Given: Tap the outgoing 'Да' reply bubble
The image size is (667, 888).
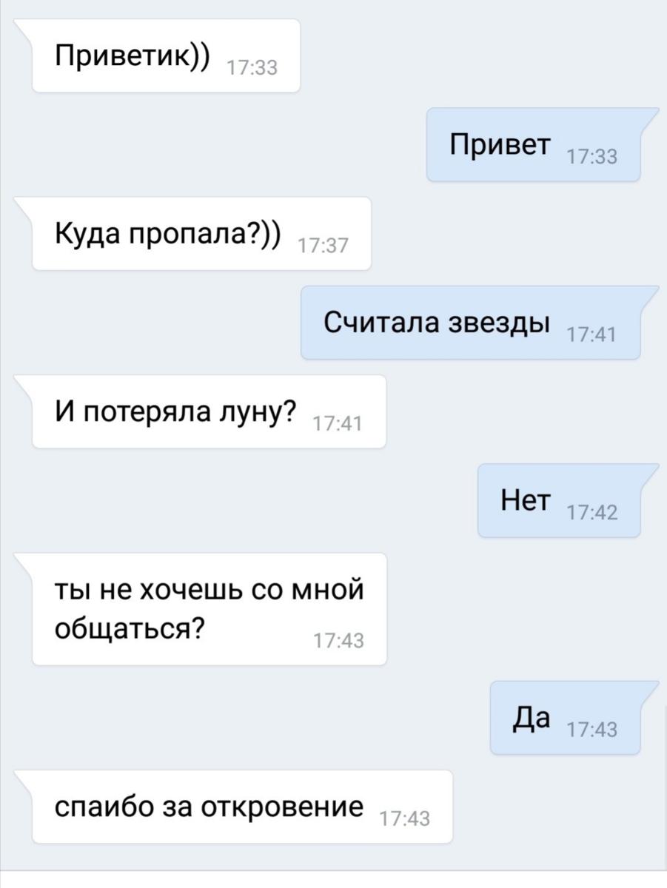Looking at the screenshot, I should click(566, 717).
